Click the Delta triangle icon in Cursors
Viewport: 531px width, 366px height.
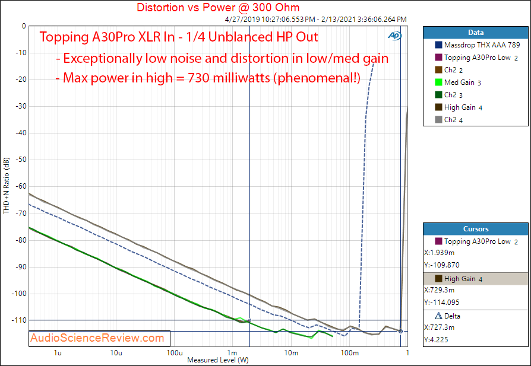tap(438, 316)
